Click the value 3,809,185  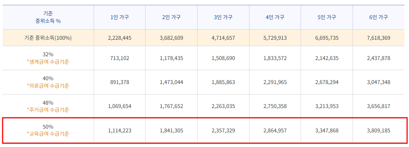tap(379, 130)
